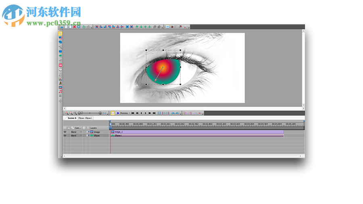The image size is (363, 204).
Task: Click the paste icon in top toolbar
Action: [x=70, y=27]
